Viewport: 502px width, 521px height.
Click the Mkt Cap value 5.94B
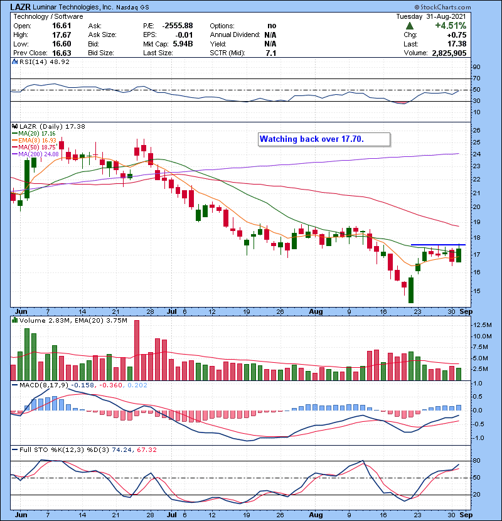pos(183,44)
